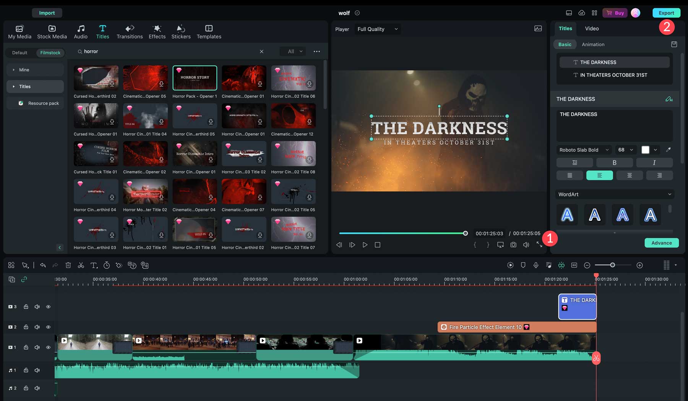Toggle visibility of timeline track 3
This screenshot has height=401, width=688.
click(x=48, y=306)
